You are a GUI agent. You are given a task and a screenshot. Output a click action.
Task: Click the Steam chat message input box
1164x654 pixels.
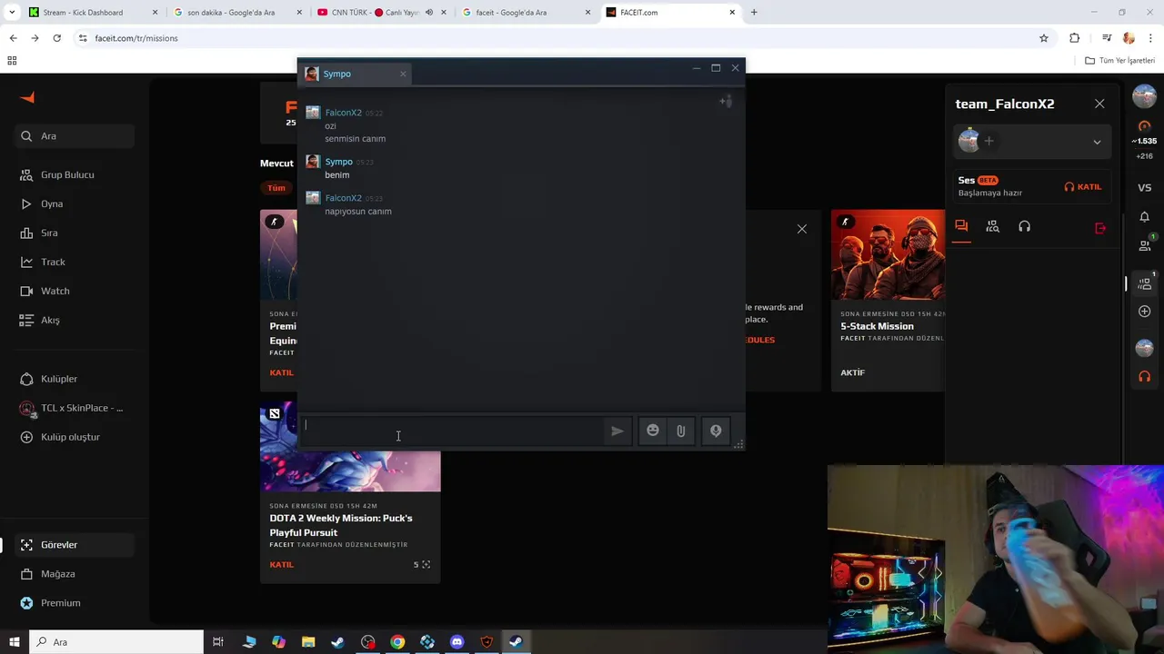tap(452, 430)
